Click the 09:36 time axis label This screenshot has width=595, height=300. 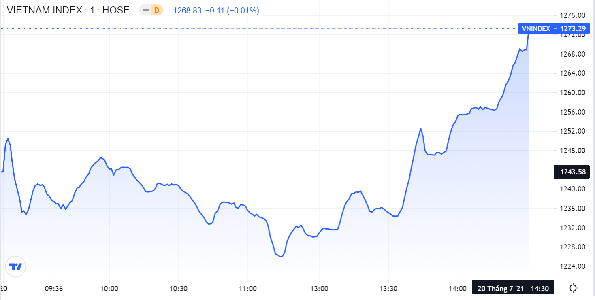54,289
